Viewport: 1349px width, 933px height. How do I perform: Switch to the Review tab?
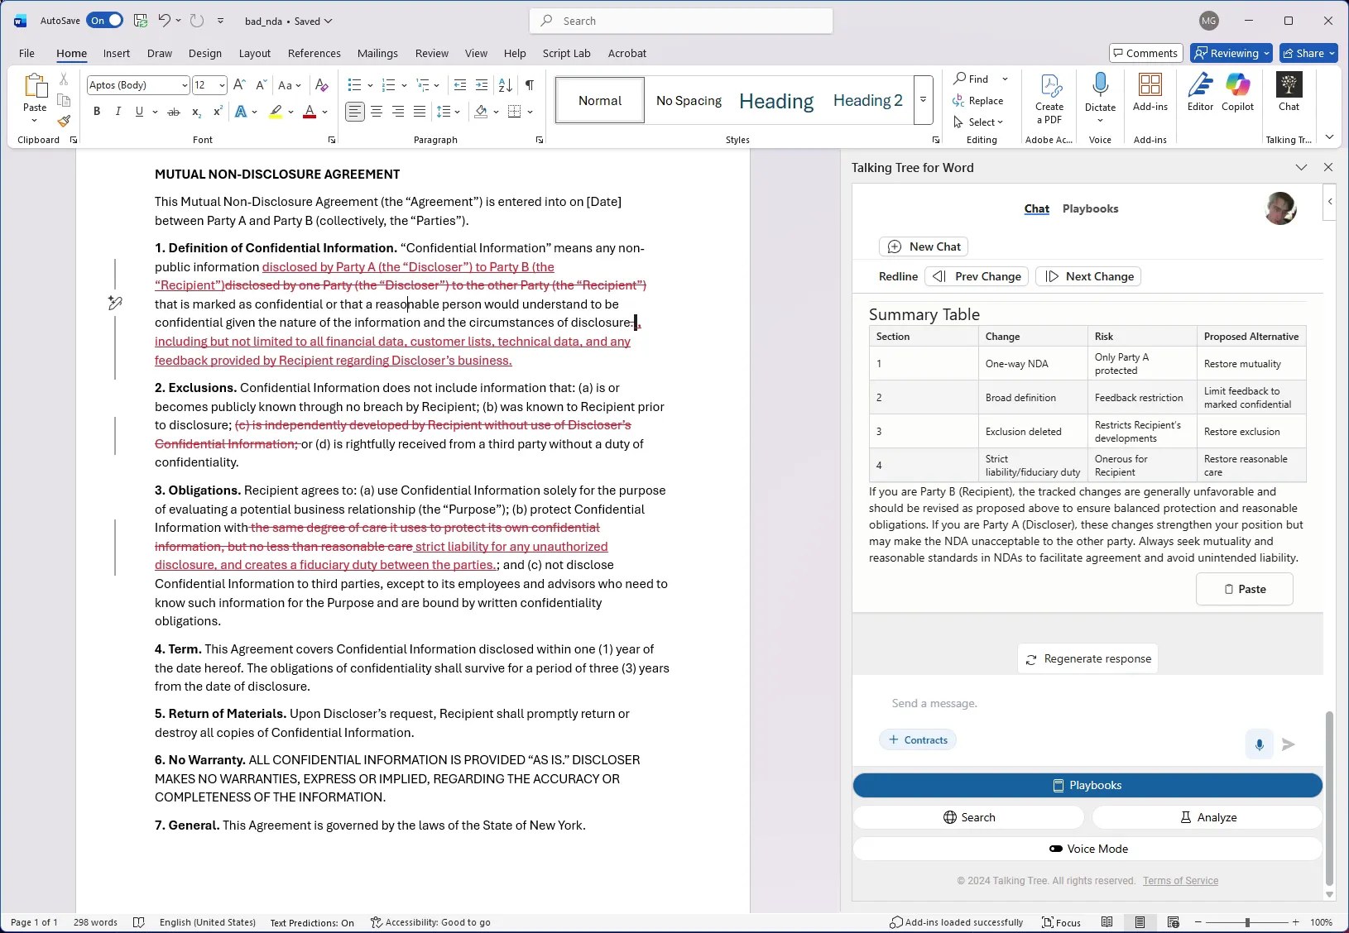click(x=432, y=53)
